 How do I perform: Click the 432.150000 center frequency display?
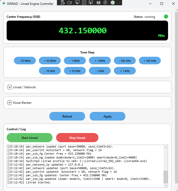[x=83, y=31]
